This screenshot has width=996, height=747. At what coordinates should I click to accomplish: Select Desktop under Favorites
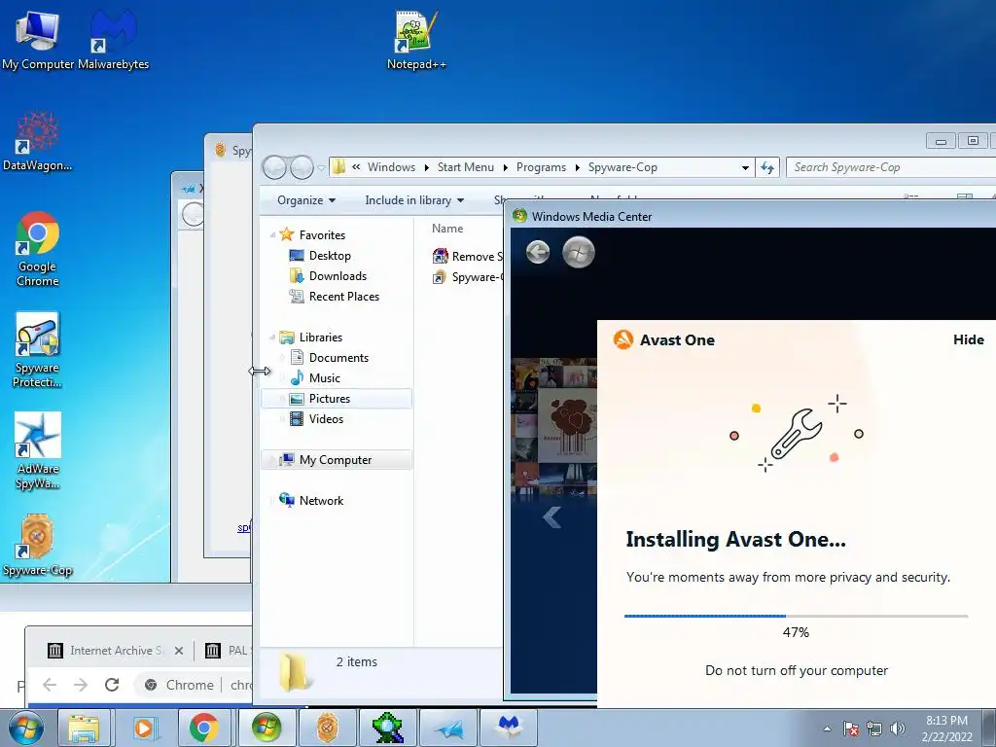330,256
